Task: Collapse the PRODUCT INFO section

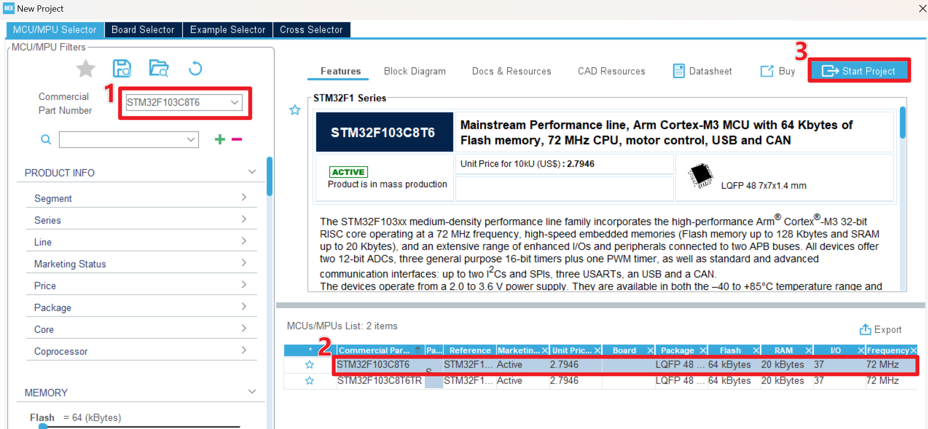Action: 252,172
